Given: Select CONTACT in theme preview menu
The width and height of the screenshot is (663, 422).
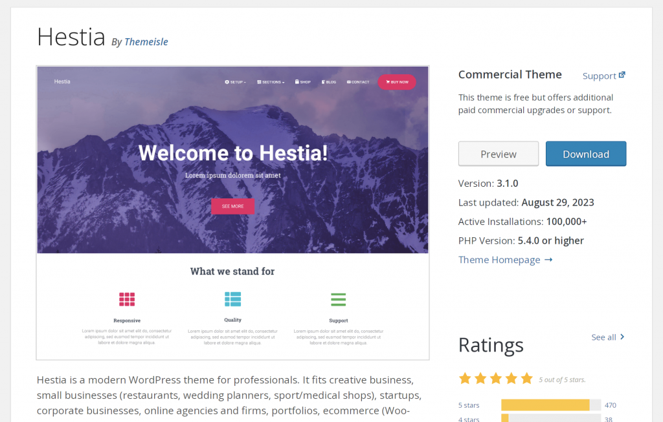Looking at the screenshot, I should (357, 82).
